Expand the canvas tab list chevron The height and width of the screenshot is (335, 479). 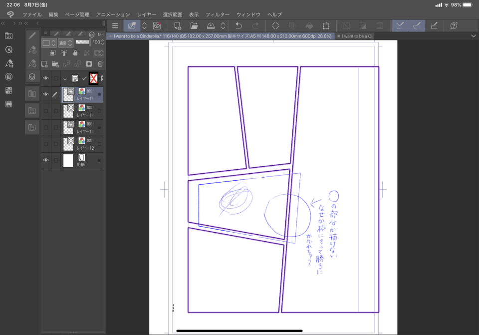pyautogui.click(x=473, y=36)
